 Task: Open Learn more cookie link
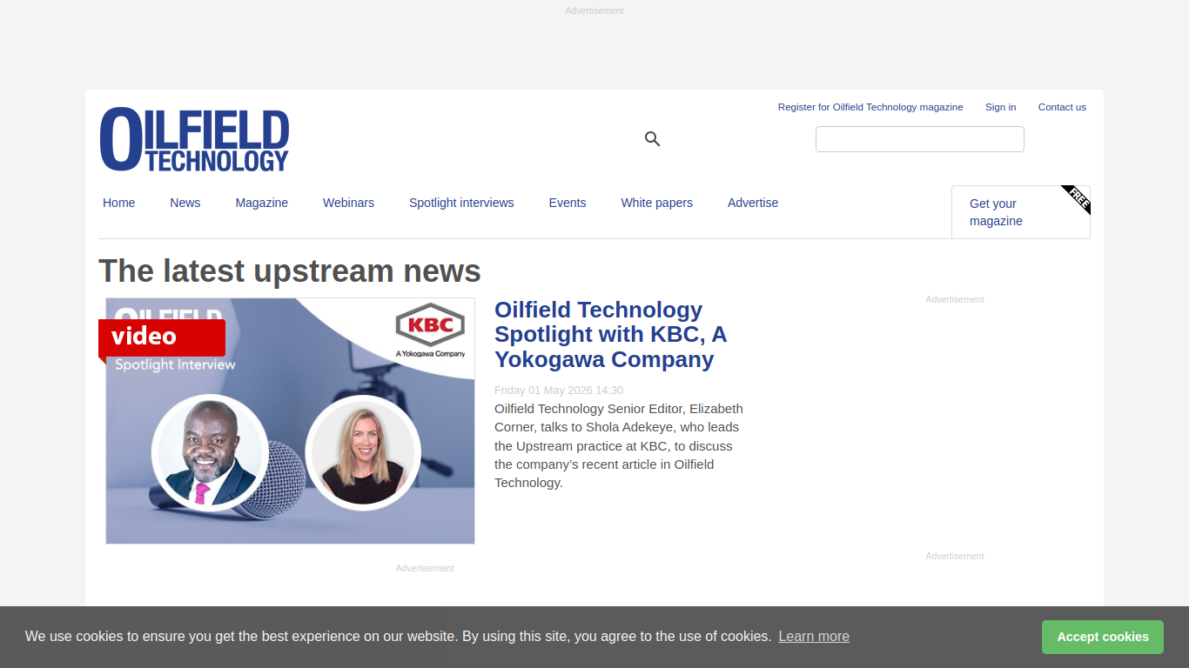[814, 636]
